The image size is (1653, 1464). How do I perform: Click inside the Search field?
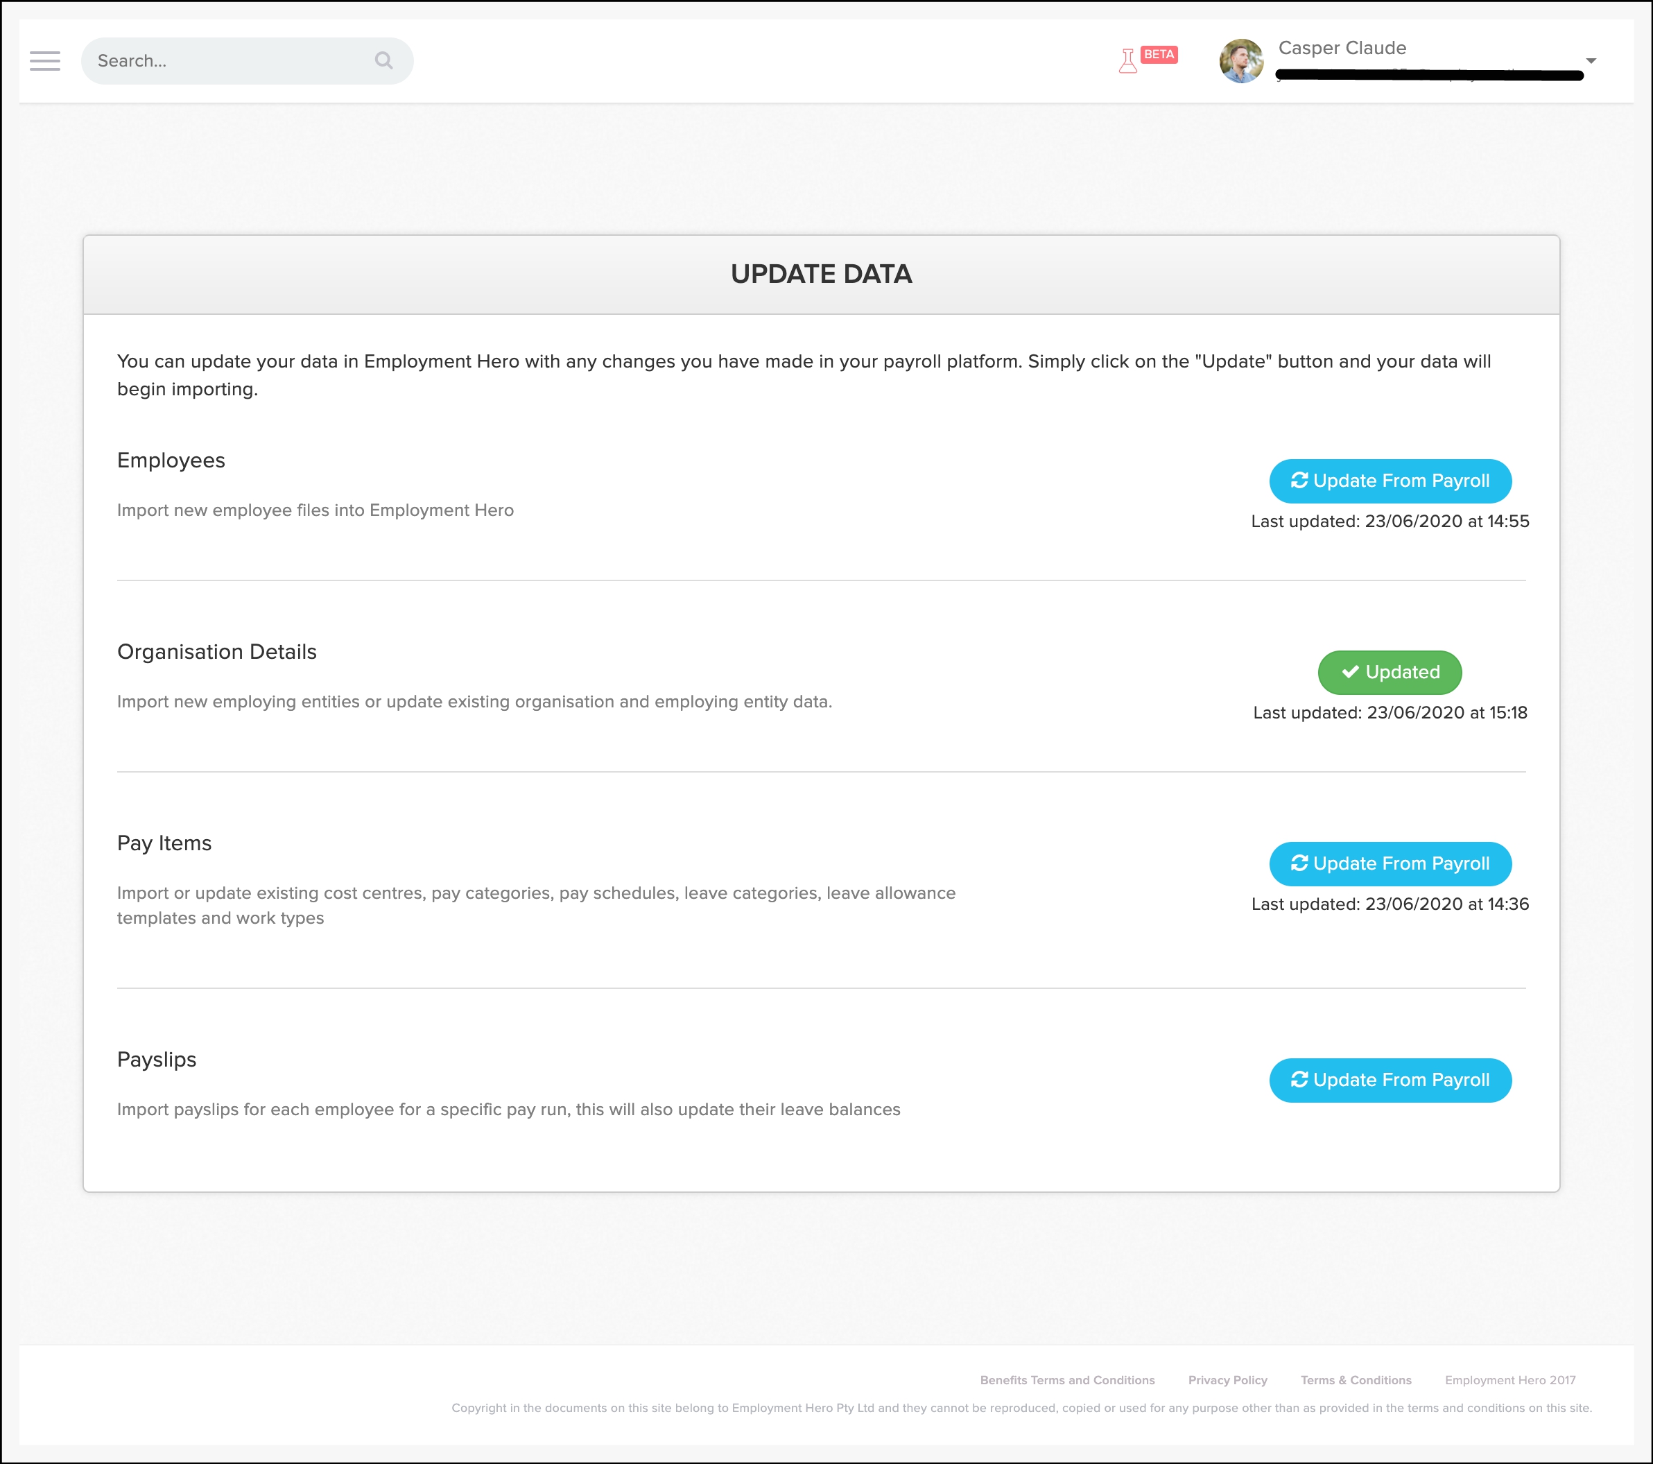pyautogui.click(x=227, y=60)
